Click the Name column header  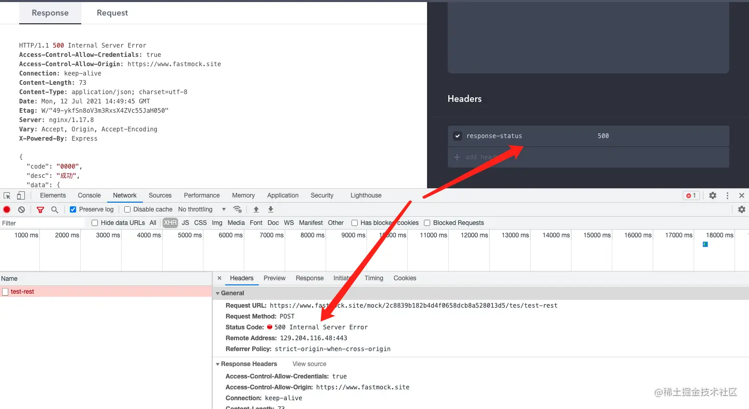click(106, 278)
